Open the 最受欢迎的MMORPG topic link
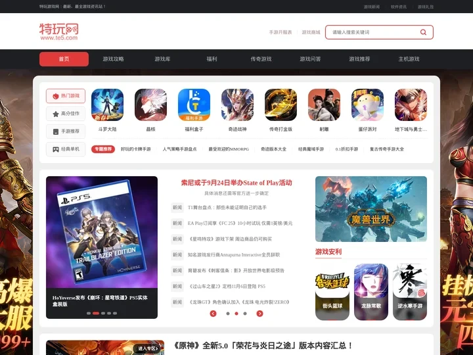 click(229, 149)
